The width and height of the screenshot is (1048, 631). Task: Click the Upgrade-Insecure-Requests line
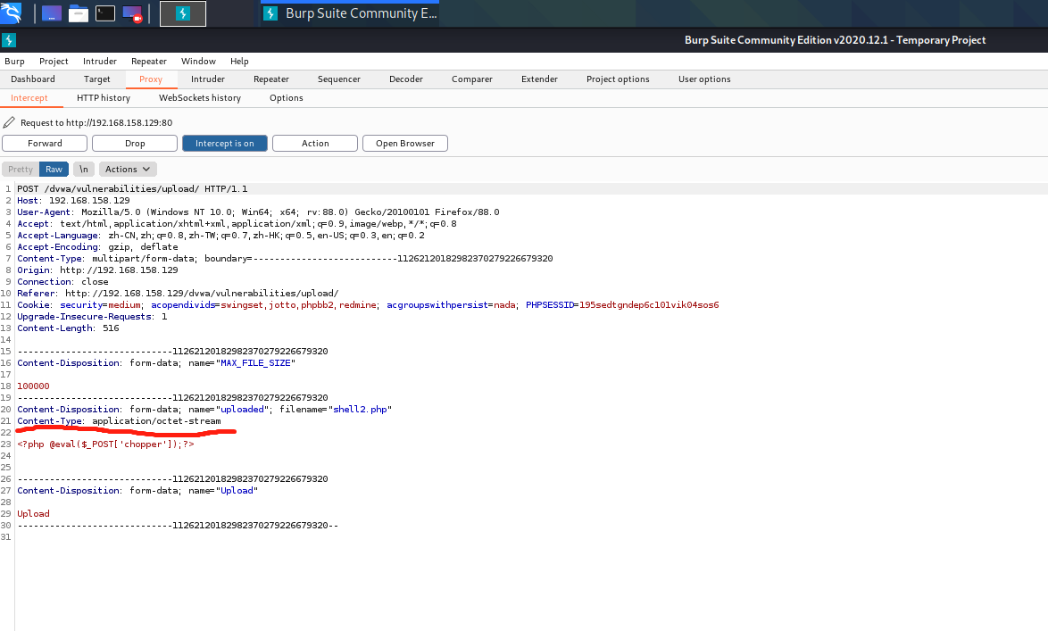click(x=92, y=317)
